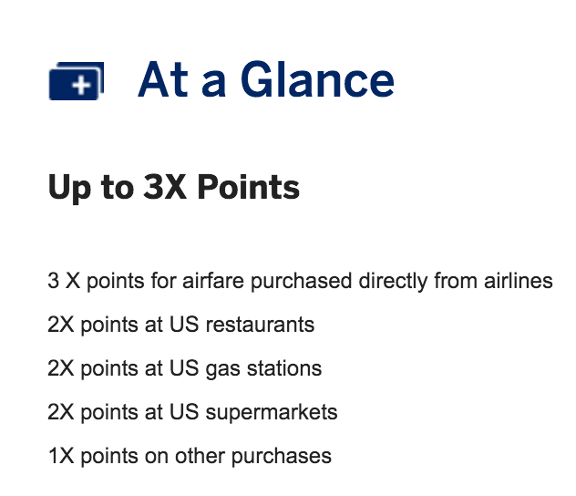Select the 2X points at US restaurants line

tap(181, 325)
